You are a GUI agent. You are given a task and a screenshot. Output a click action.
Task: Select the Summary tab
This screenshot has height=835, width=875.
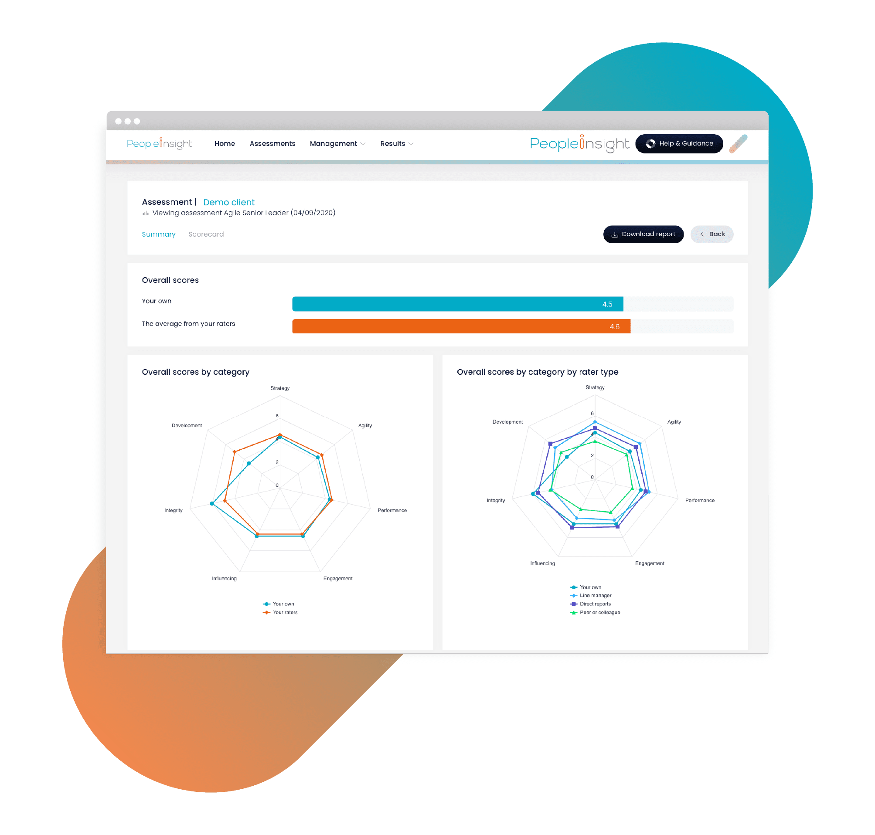tap(156, 234)
